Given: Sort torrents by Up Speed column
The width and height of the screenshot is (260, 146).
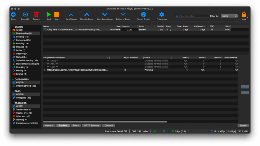Looking at the screenshot, I should click(x=198, y=26).
